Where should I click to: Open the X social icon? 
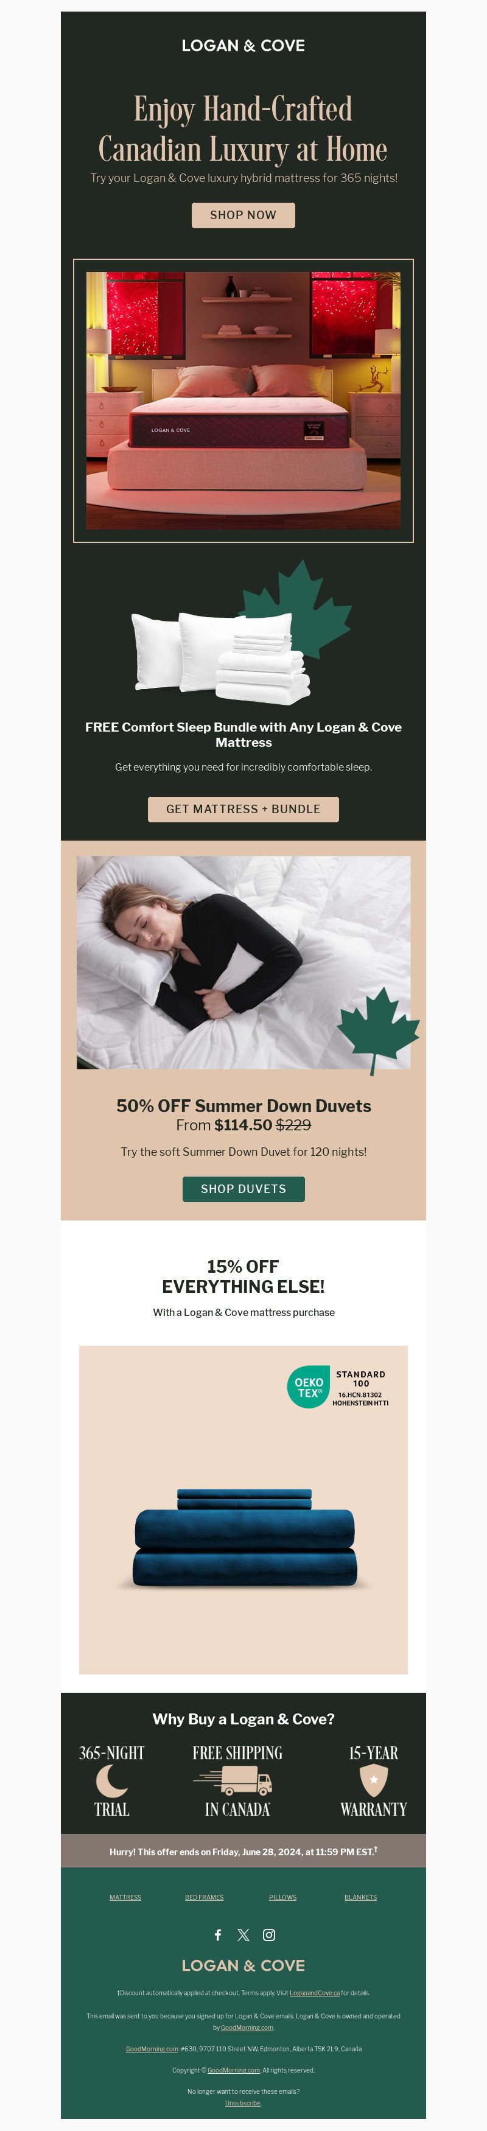pyautogui.click(x=243, y=1934)
